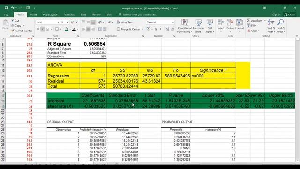This screenshot has height=169, width=300.
Task: Decrease font size with smaller A
Action: click(x=77, y=23)
